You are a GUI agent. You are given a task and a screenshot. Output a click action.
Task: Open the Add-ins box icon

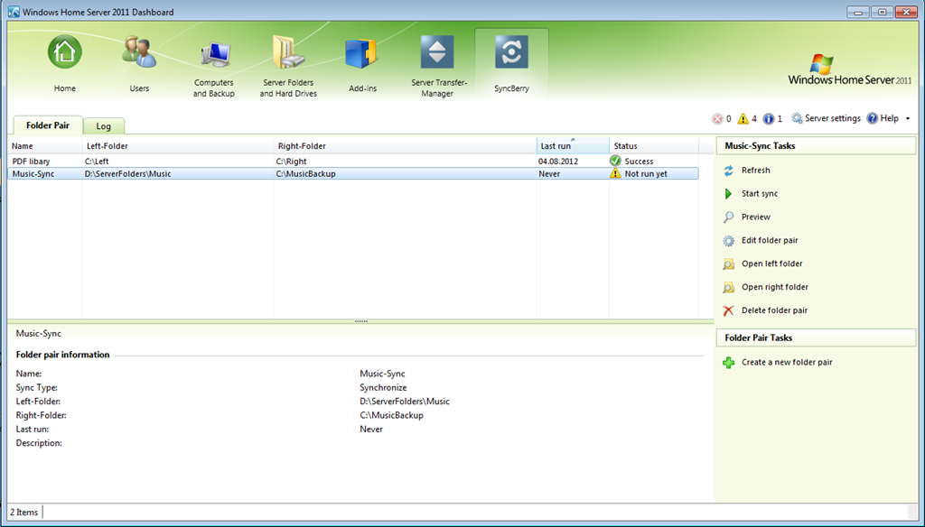tap(361, 53)
